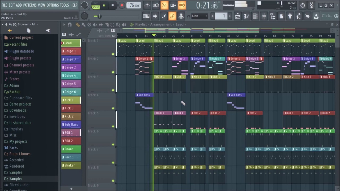Select the slip tool in playlist toolbar
Image resolution: width=340 pixels, height=191 pixels.
[x=101, y=24]
